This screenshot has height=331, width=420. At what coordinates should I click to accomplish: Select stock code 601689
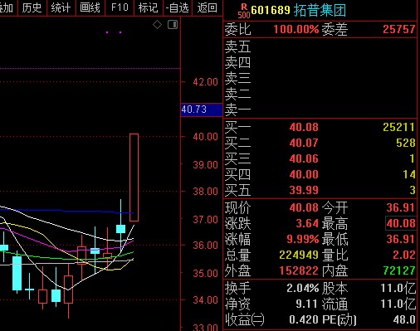click(x=271, y=10)
